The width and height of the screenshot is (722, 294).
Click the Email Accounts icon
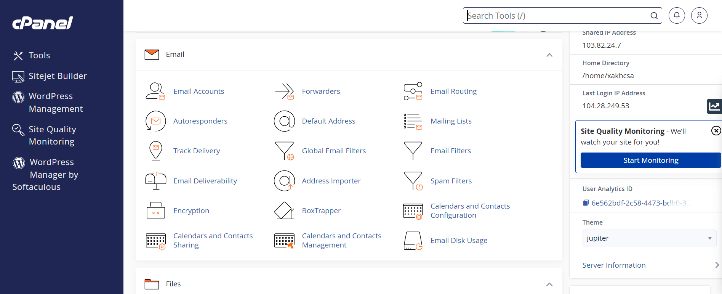pos(155,92)
